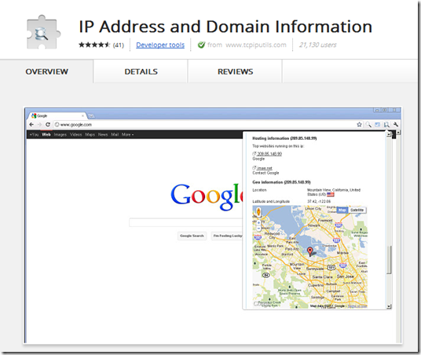Click the Street View pegman icon

pos(258,212)
